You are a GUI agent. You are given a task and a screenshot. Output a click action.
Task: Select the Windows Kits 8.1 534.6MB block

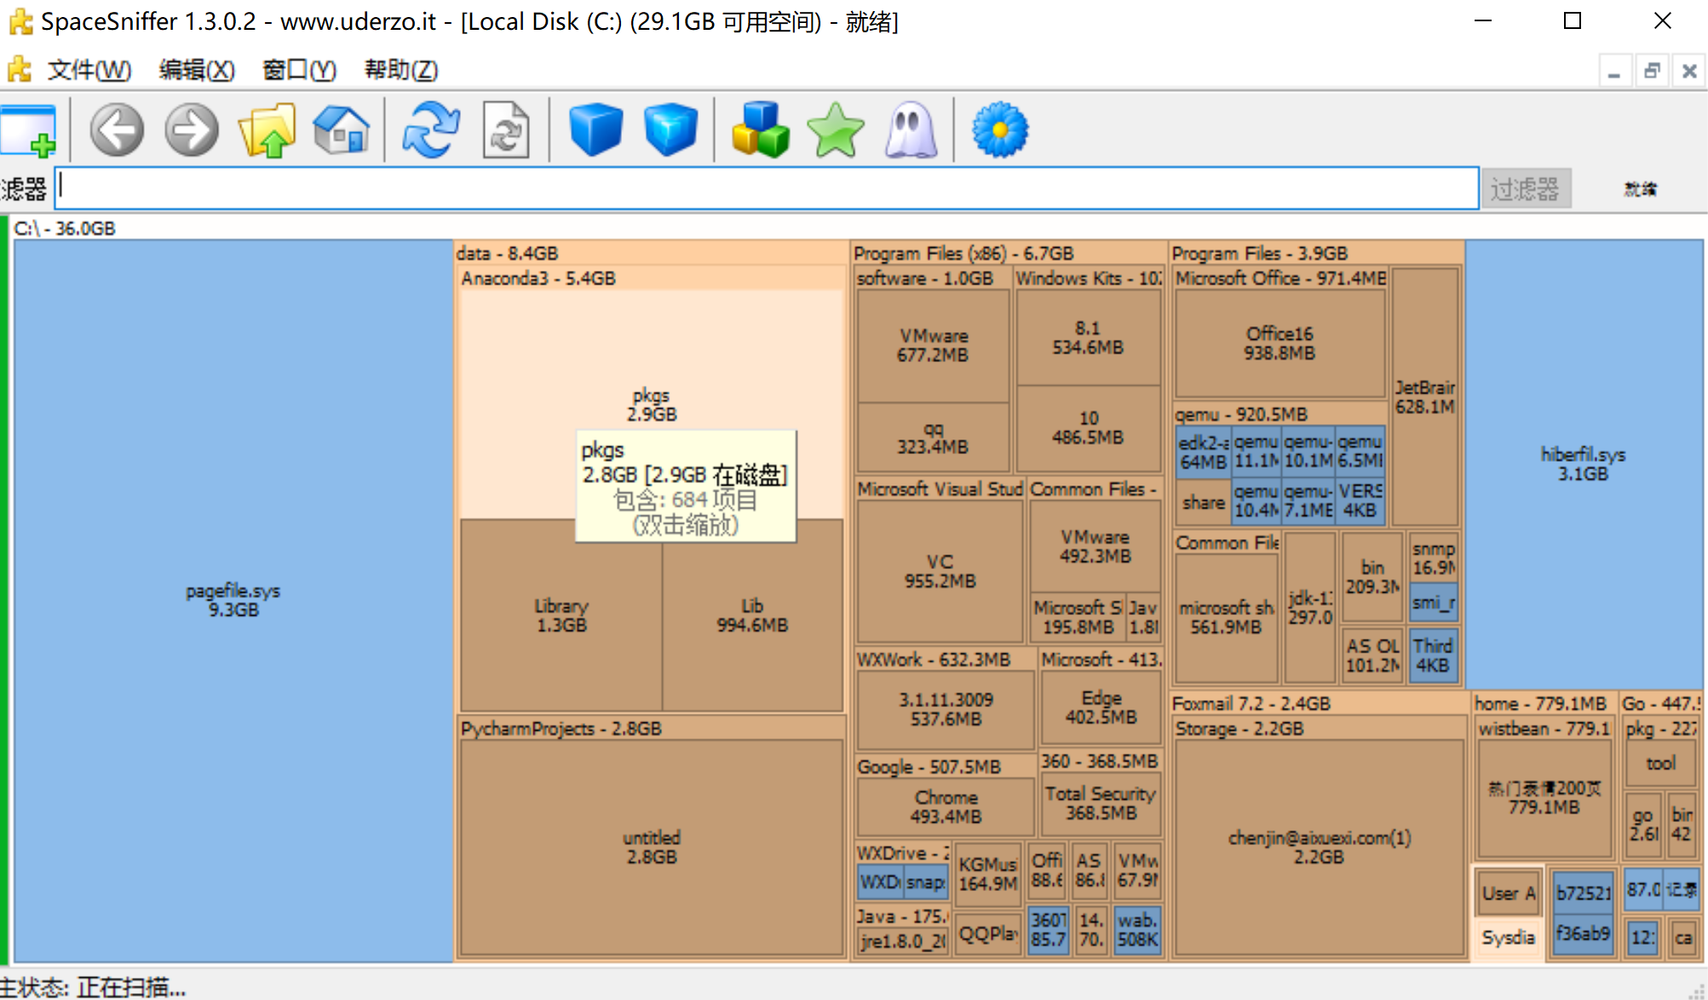tap(1088, 337)
